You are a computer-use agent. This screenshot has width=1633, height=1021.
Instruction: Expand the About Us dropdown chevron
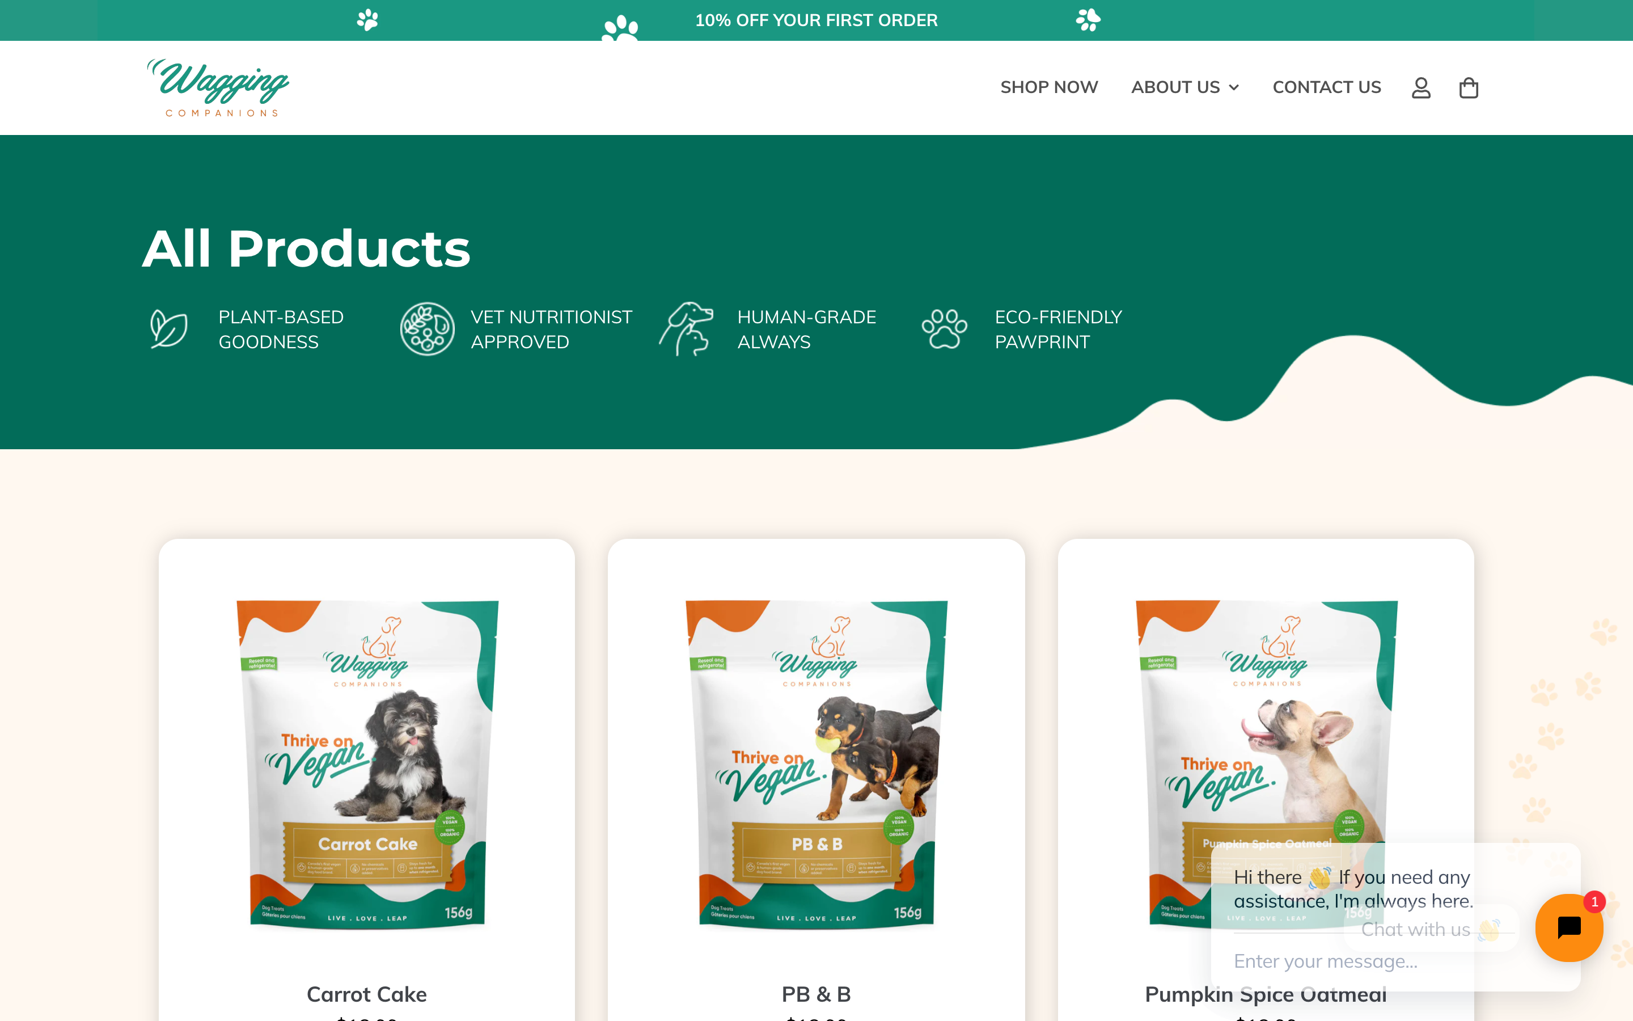click(x=1234, y=88)
